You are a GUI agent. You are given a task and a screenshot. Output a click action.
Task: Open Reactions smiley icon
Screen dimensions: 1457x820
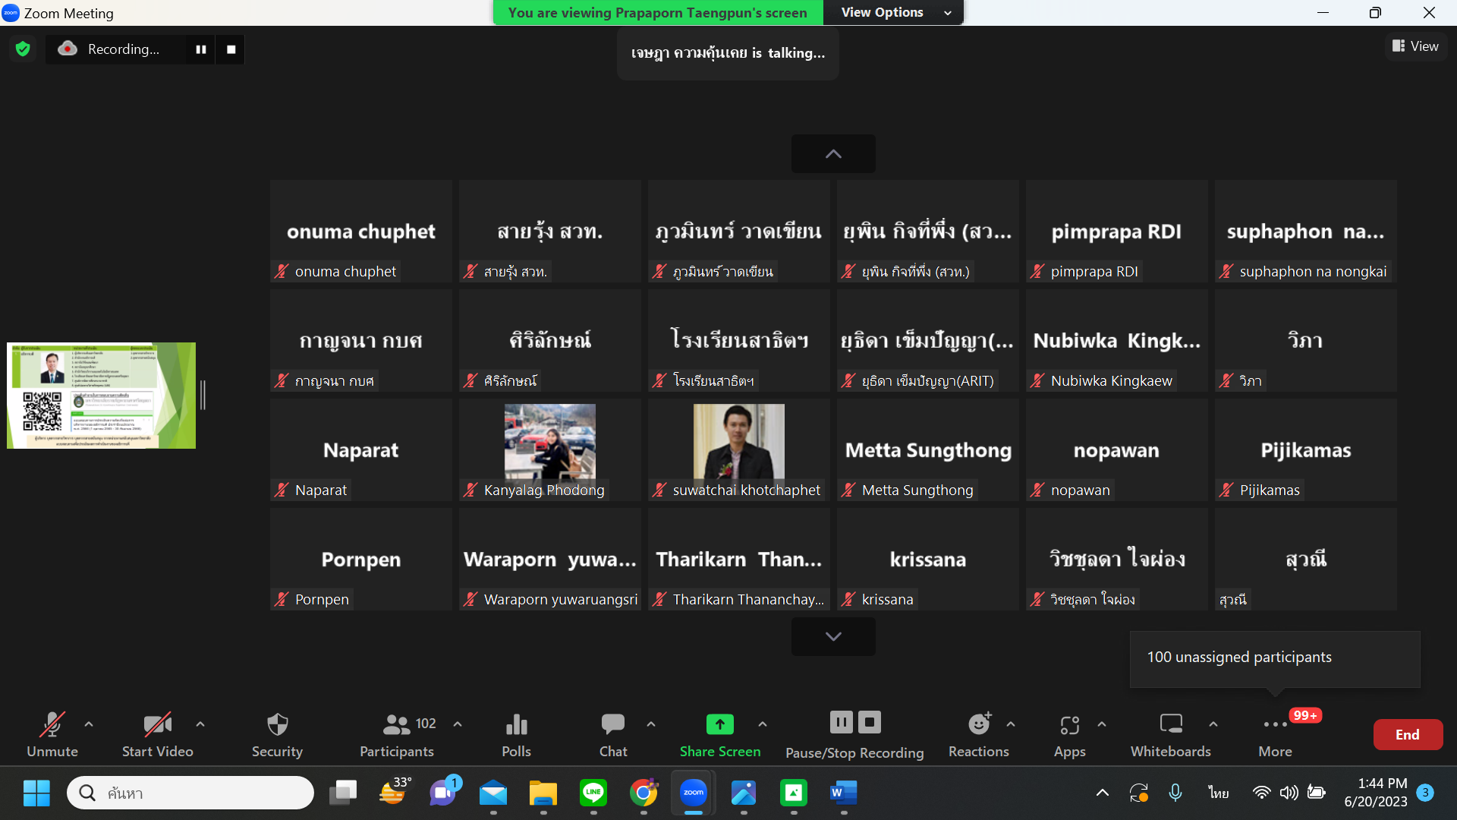point(980,724)
